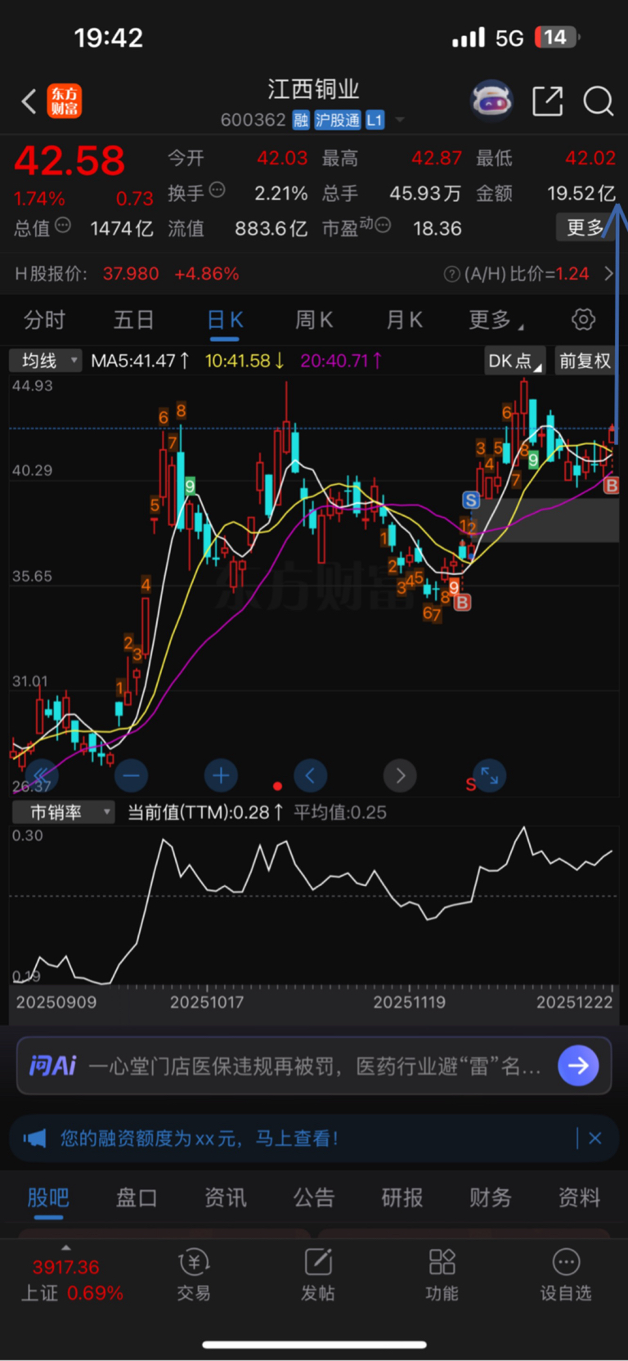Send the 问AI query arrow button
The image size is (628, 1361).
pos(578,1065)
